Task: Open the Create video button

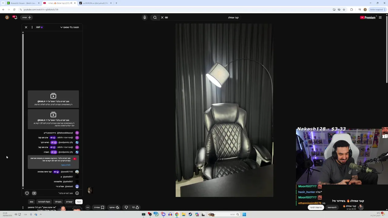Action: [27, 18]
